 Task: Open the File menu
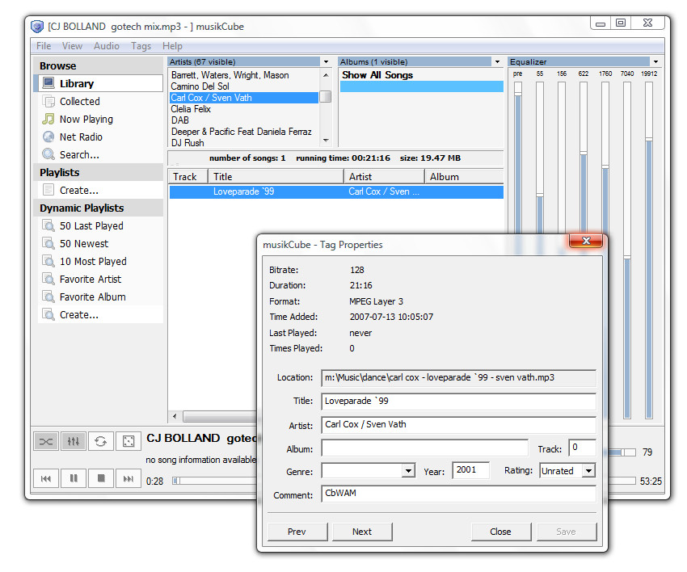44,46
